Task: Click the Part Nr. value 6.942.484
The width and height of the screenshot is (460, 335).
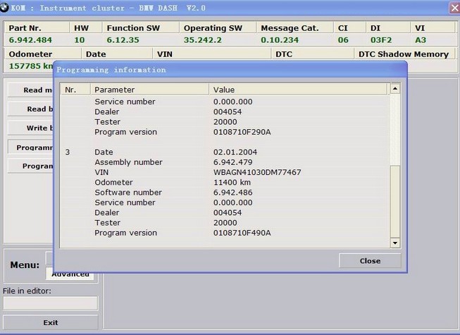Action: [30, 40]
